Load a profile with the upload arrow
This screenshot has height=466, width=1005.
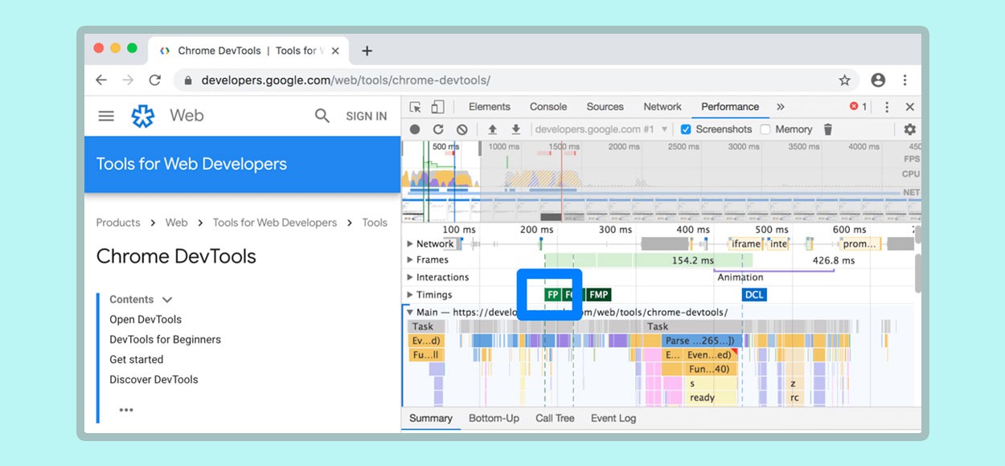pos(493,129)
